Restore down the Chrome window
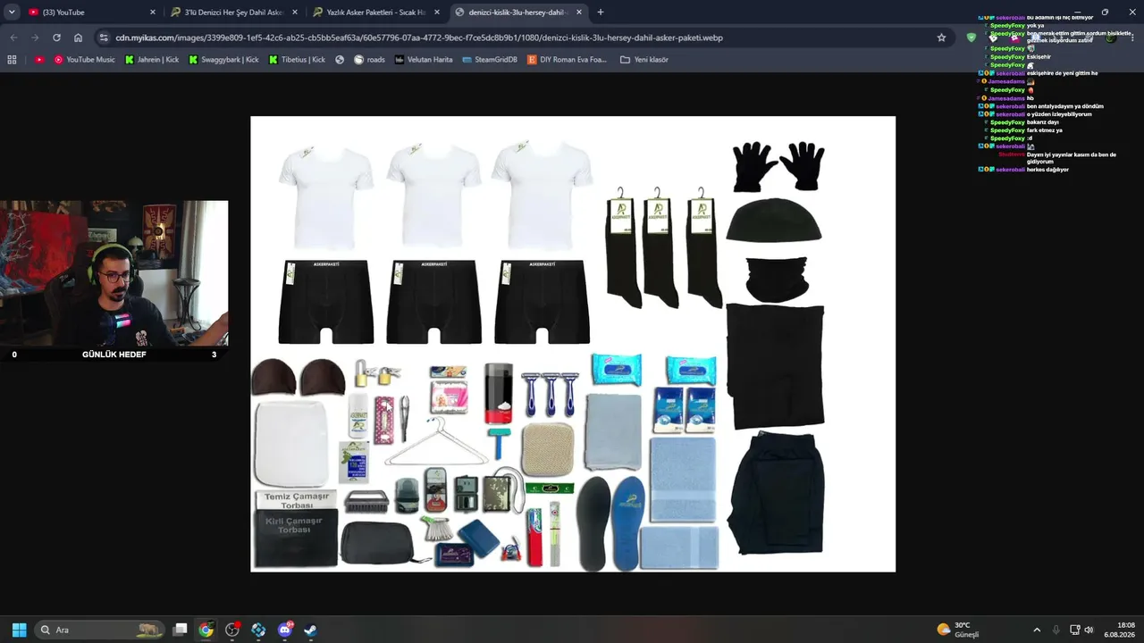1144x643 pixels. coord(1105,13)
